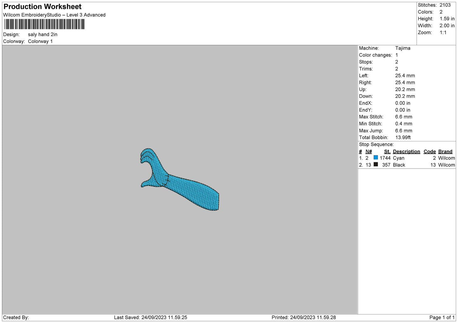The image size is (458, 323).
Task: Click the 'Stop Sequence:' heading
Action: point(376,145)
